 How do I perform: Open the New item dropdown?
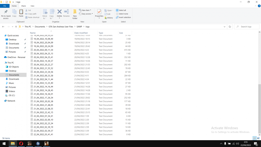click(x=85, y=10)
